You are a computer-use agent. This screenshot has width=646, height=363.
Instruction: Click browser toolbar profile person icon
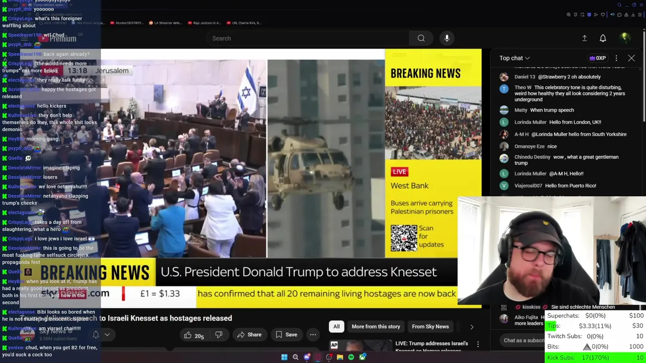pyautogui.click(x=626, y=15)
